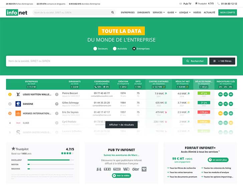
Task: Click director name Pietro Beccari
Action: [70, 93]
